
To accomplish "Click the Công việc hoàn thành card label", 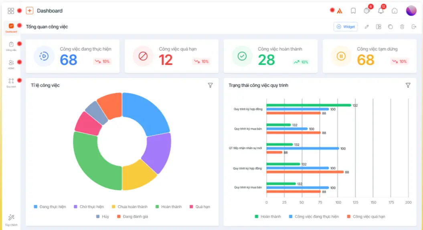I will coord(280,49).
